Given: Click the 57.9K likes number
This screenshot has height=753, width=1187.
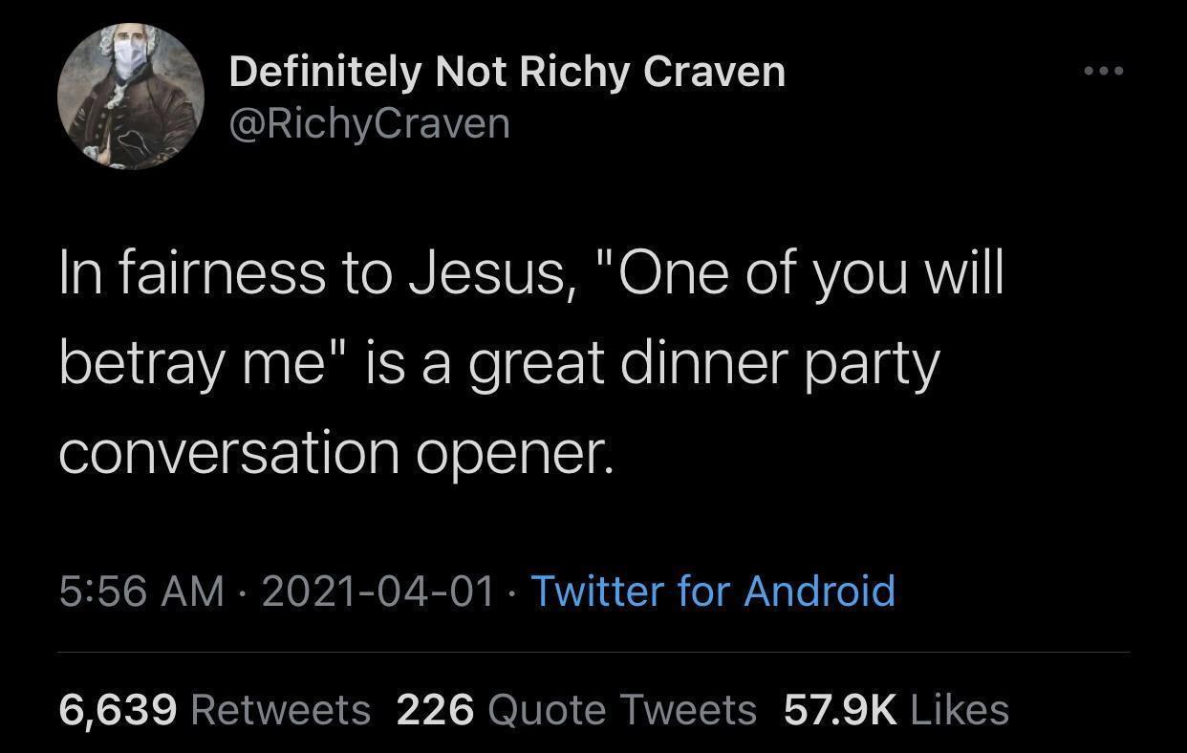Looking at the screenshot, I should 839,709.
